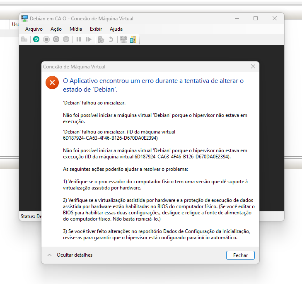Viewport: 302px width, 284px height.
Task: Click suggestion 1 about processador do computador
Action: tap(155, 185)
